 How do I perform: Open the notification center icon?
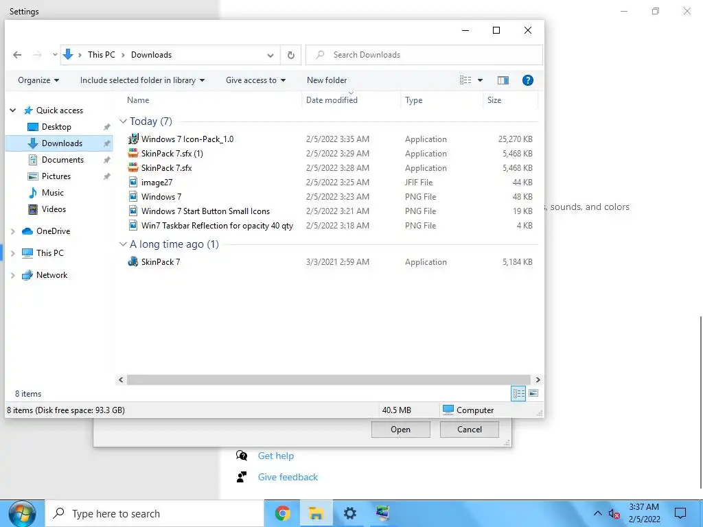tap(680, 513)
